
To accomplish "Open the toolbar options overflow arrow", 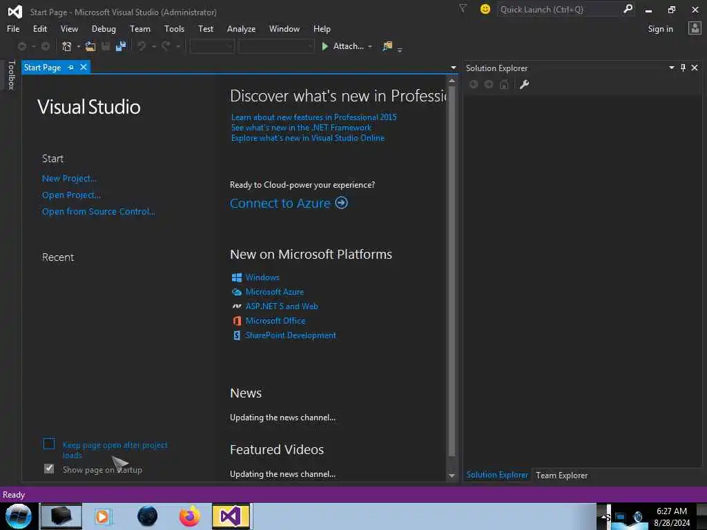I will coord(400,49).
